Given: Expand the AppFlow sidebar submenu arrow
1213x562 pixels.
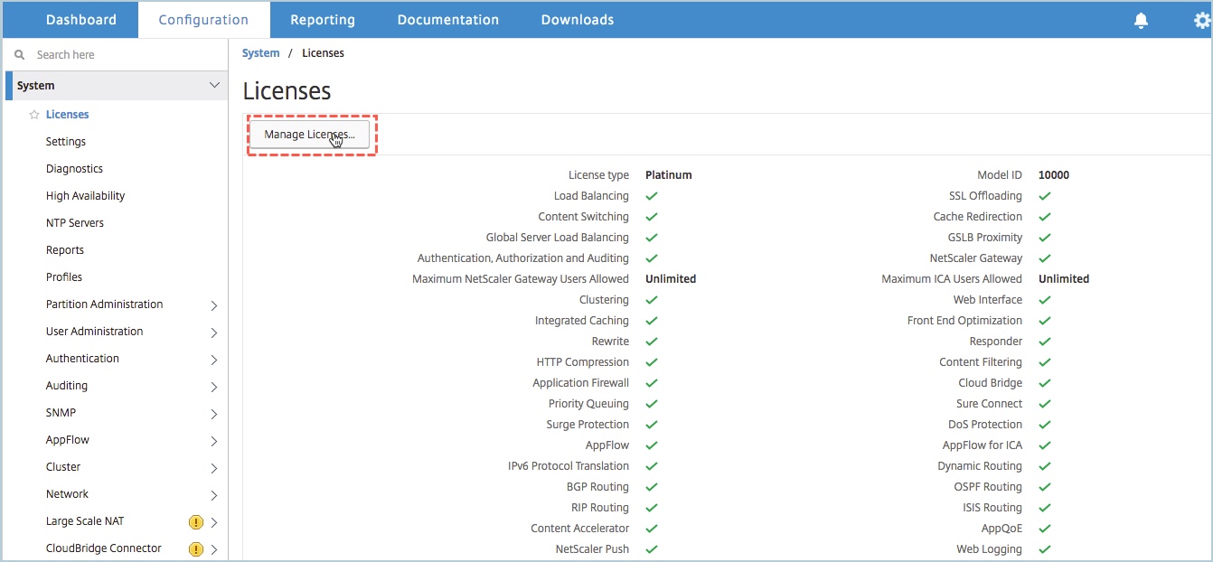Looking at the screenshot, I should coord(214,441).
